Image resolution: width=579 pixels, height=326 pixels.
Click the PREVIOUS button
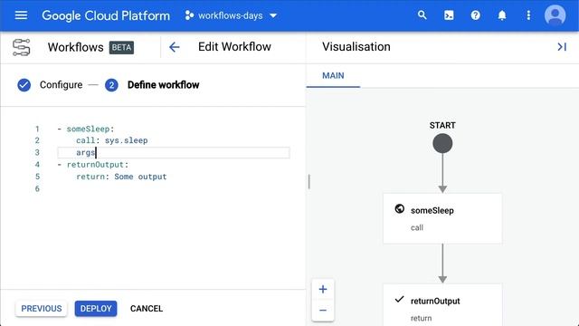pyautogui.click(x=42, y=308)
